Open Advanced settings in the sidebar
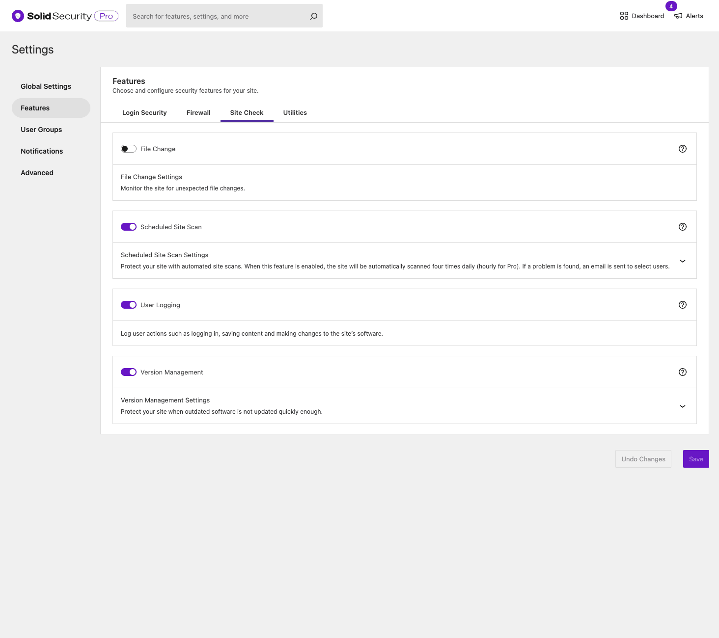 click(x=51, y=173)
